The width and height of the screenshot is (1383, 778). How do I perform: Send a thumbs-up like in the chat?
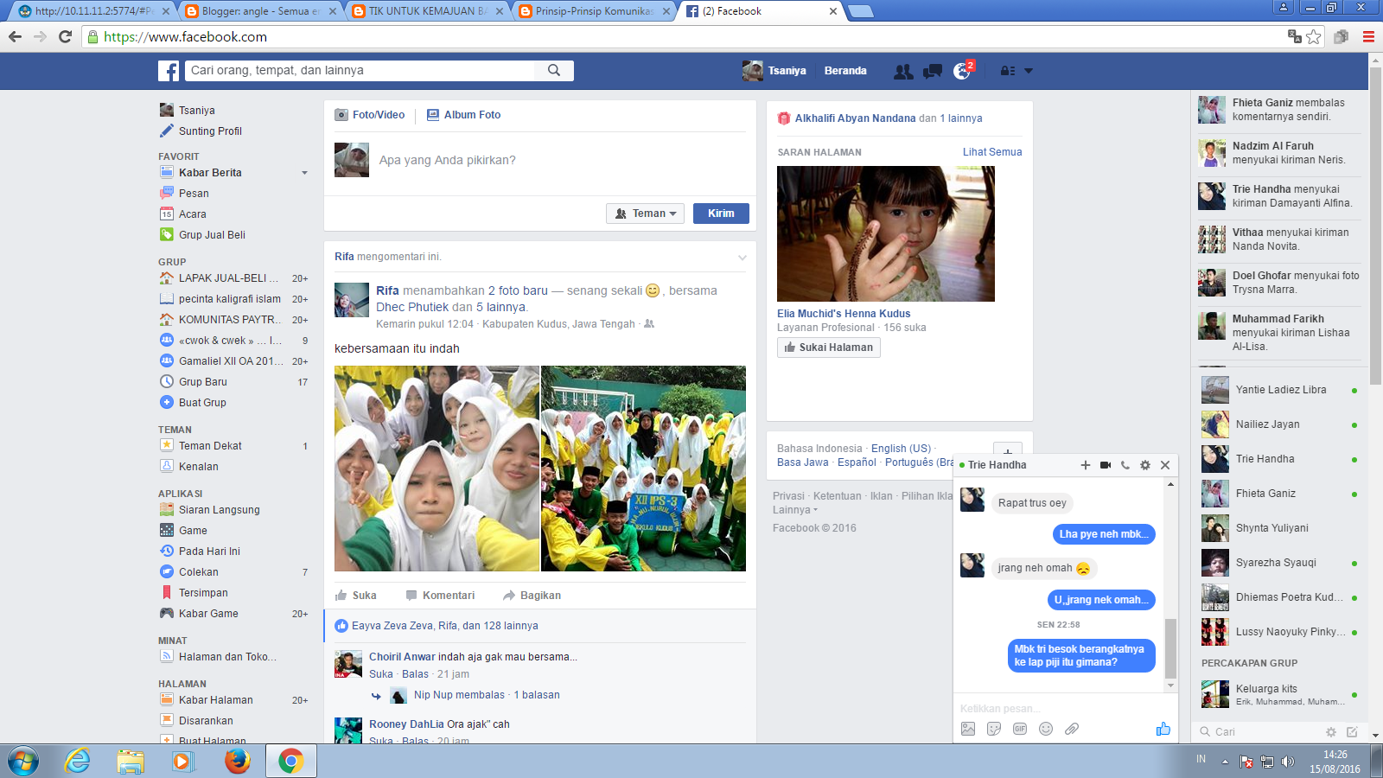pyautogui.click(x=1163, y=729)
